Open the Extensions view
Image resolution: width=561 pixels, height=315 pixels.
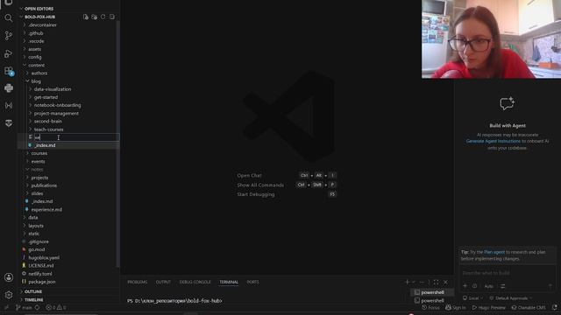9,71
